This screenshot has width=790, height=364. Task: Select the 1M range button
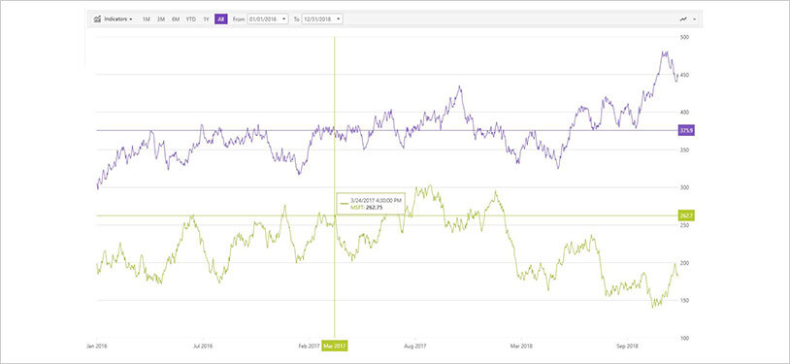click(x=147, y=19)
